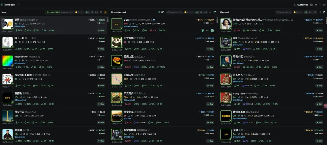The image size is (327, 145).
Task: Select the P3 preset in Migrated column
Action: (x=315, y=12)
